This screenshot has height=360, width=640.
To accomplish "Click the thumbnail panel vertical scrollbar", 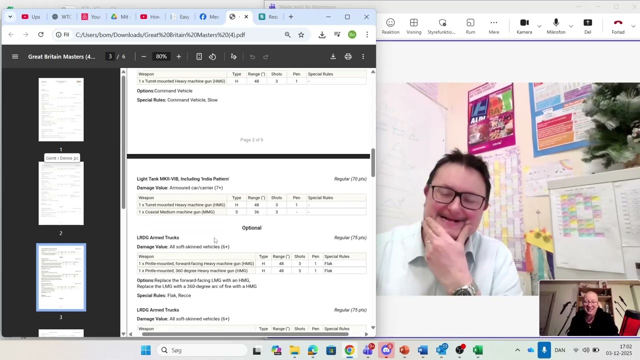I will [123, 141].
